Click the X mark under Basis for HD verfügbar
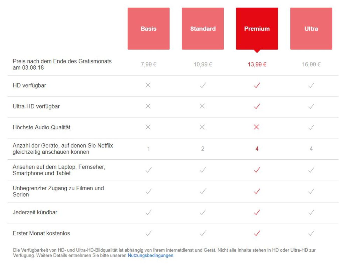This screenshot has width=361, height=264. coord(148,85)
